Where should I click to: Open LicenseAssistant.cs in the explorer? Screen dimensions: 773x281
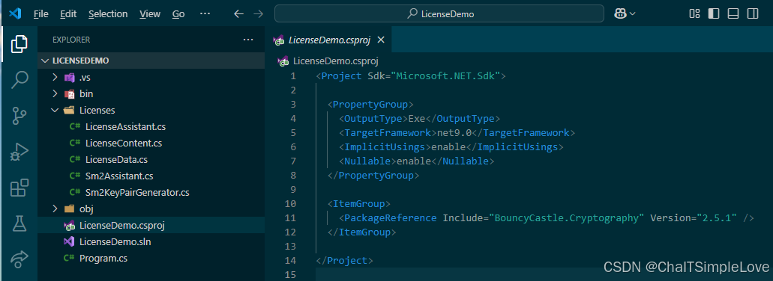tap(125, 127)
